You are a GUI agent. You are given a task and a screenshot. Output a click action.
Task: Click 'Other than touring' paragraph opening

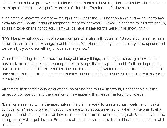coord(17,59)
